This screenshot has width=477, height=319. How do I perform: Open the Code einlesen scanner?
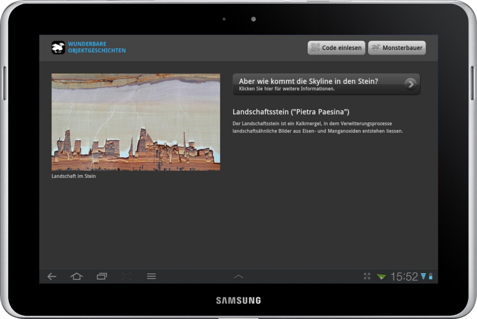point(336,48)
